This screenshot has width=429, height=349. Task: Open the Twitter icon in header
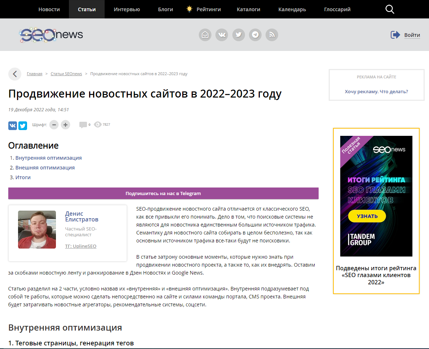pyautogui.click(x=238, y=35)
